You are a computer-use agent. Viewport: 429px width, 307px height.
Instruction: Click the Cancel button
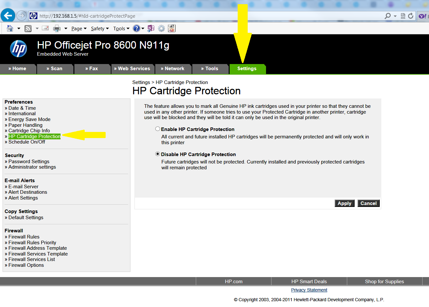tap(368, 203)
